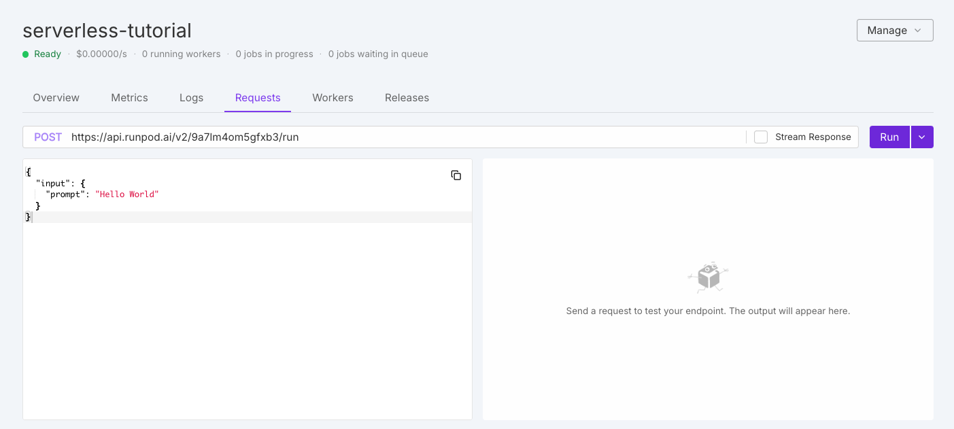Switch to the Overview tab

56,98
